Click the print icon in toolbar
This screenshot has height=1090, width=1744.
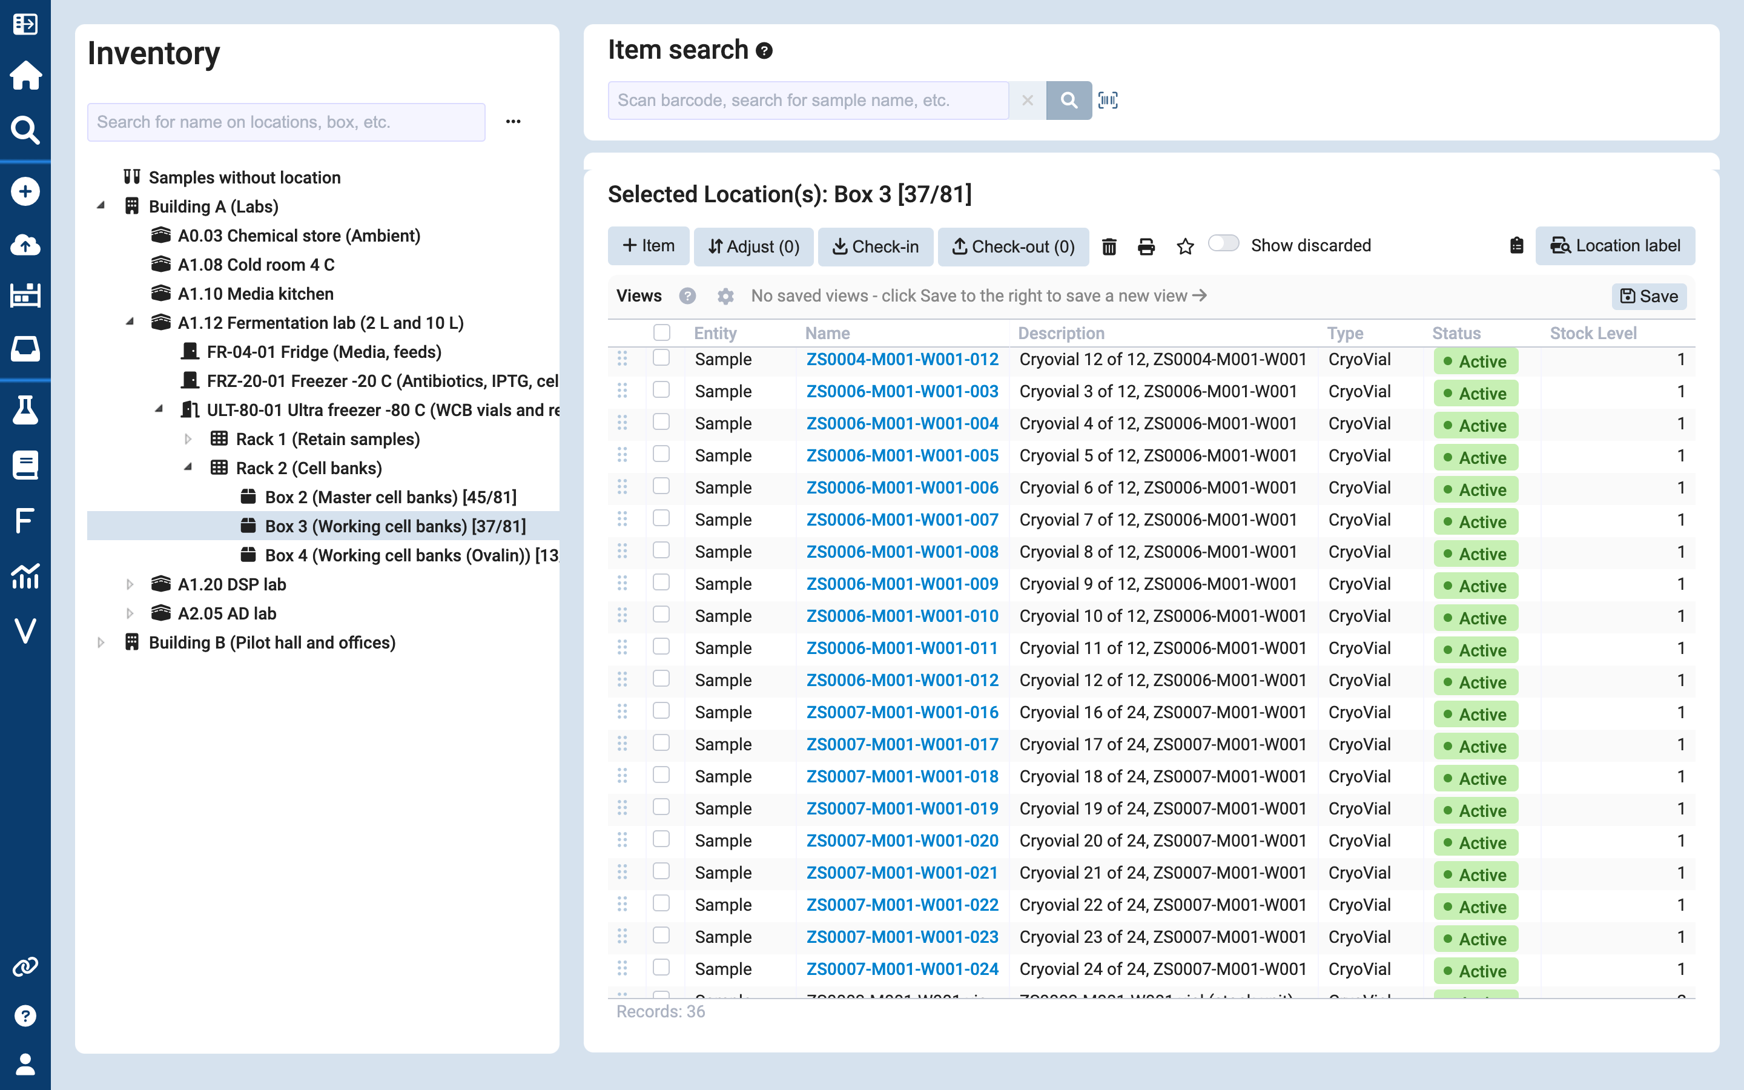(1146, 246)
